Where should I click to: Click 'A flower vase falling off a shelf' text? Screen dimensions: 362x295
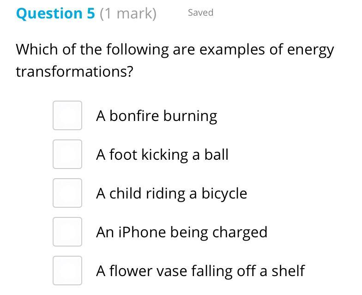200,271
